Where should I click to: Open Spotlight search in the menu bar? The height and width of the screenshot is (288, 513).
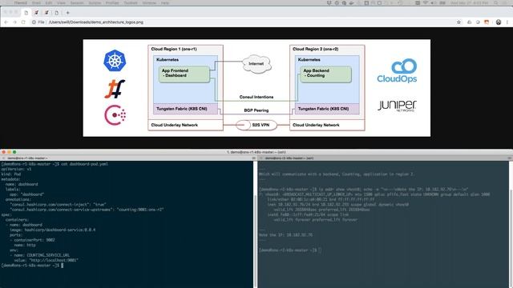coord(496,3)
